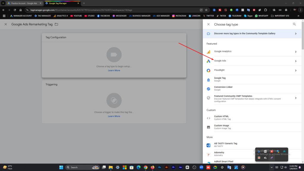
Task: Choose the Custom HTML Tag entry
Action: (252, 118)
